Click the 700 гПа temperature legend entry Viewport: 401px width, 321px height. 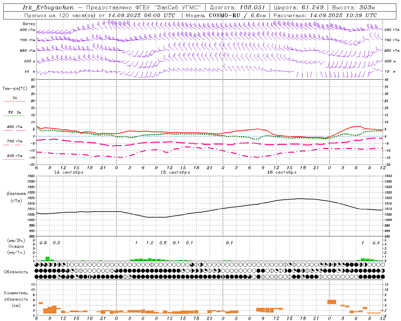[15, 141]
